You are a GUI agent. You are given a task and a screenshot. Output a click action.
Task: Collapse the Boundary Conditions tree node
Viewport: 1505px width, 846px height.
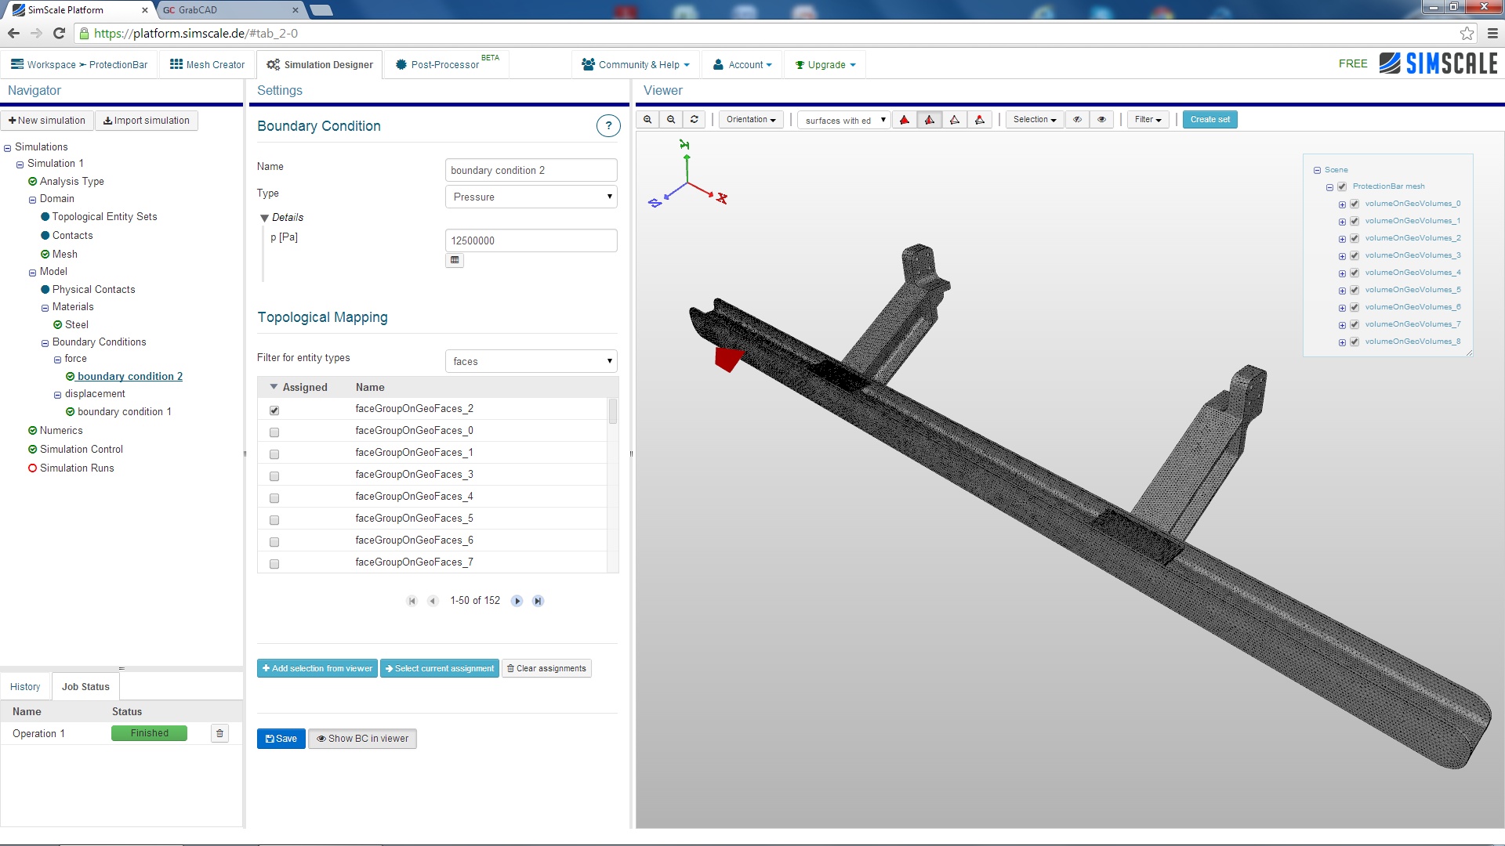point(45,343)
